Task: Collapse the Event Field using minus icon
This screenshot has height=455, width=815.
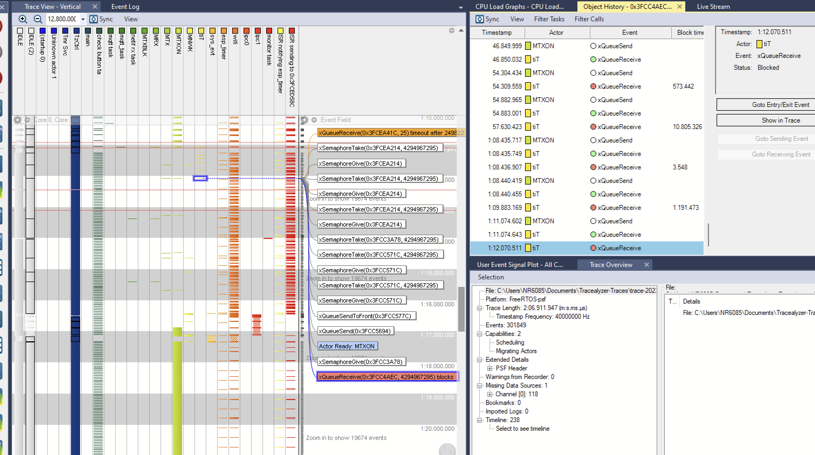Action: point(314,120)
